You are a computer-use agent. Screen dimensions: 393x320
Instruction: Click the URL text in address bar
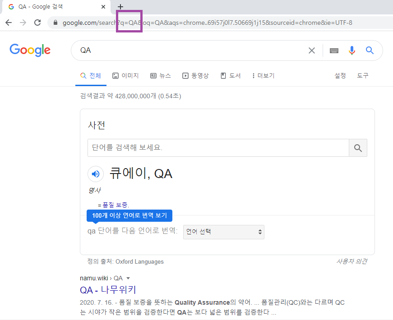click(x=207, y=23)
